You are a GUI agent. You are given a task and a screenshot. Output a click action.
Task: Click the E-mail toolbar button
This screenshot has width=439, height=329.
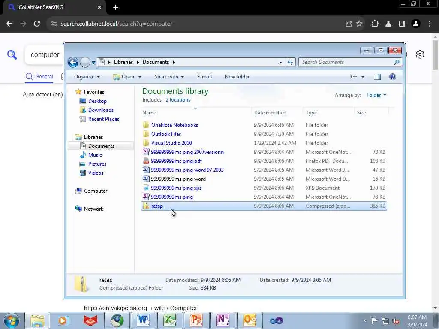tap(204, 77)
